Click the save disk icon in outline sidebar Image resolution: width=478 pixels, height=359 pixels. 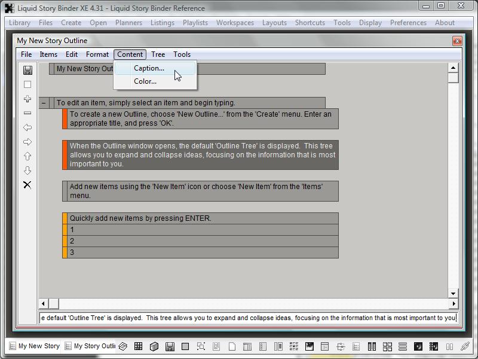[27, 70]
